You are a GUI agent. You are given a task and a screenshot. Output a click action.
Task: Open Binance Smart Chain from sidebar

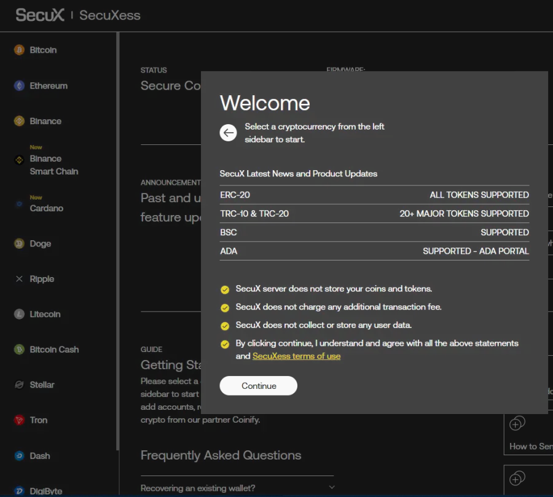[53, 165]
